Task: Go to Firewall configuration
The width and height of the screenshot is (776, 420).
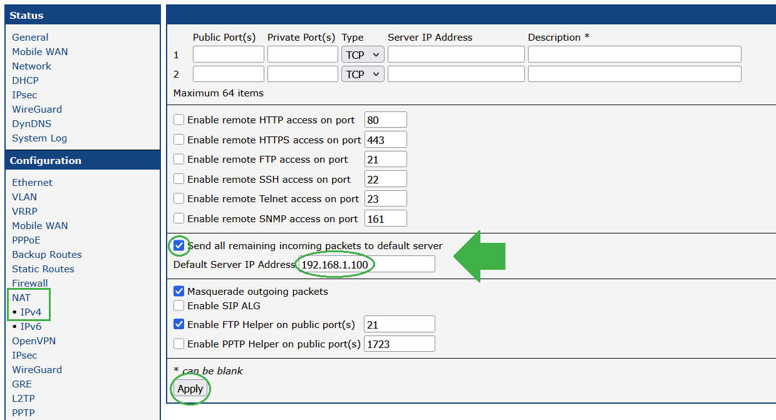Action: pos(29,283)
